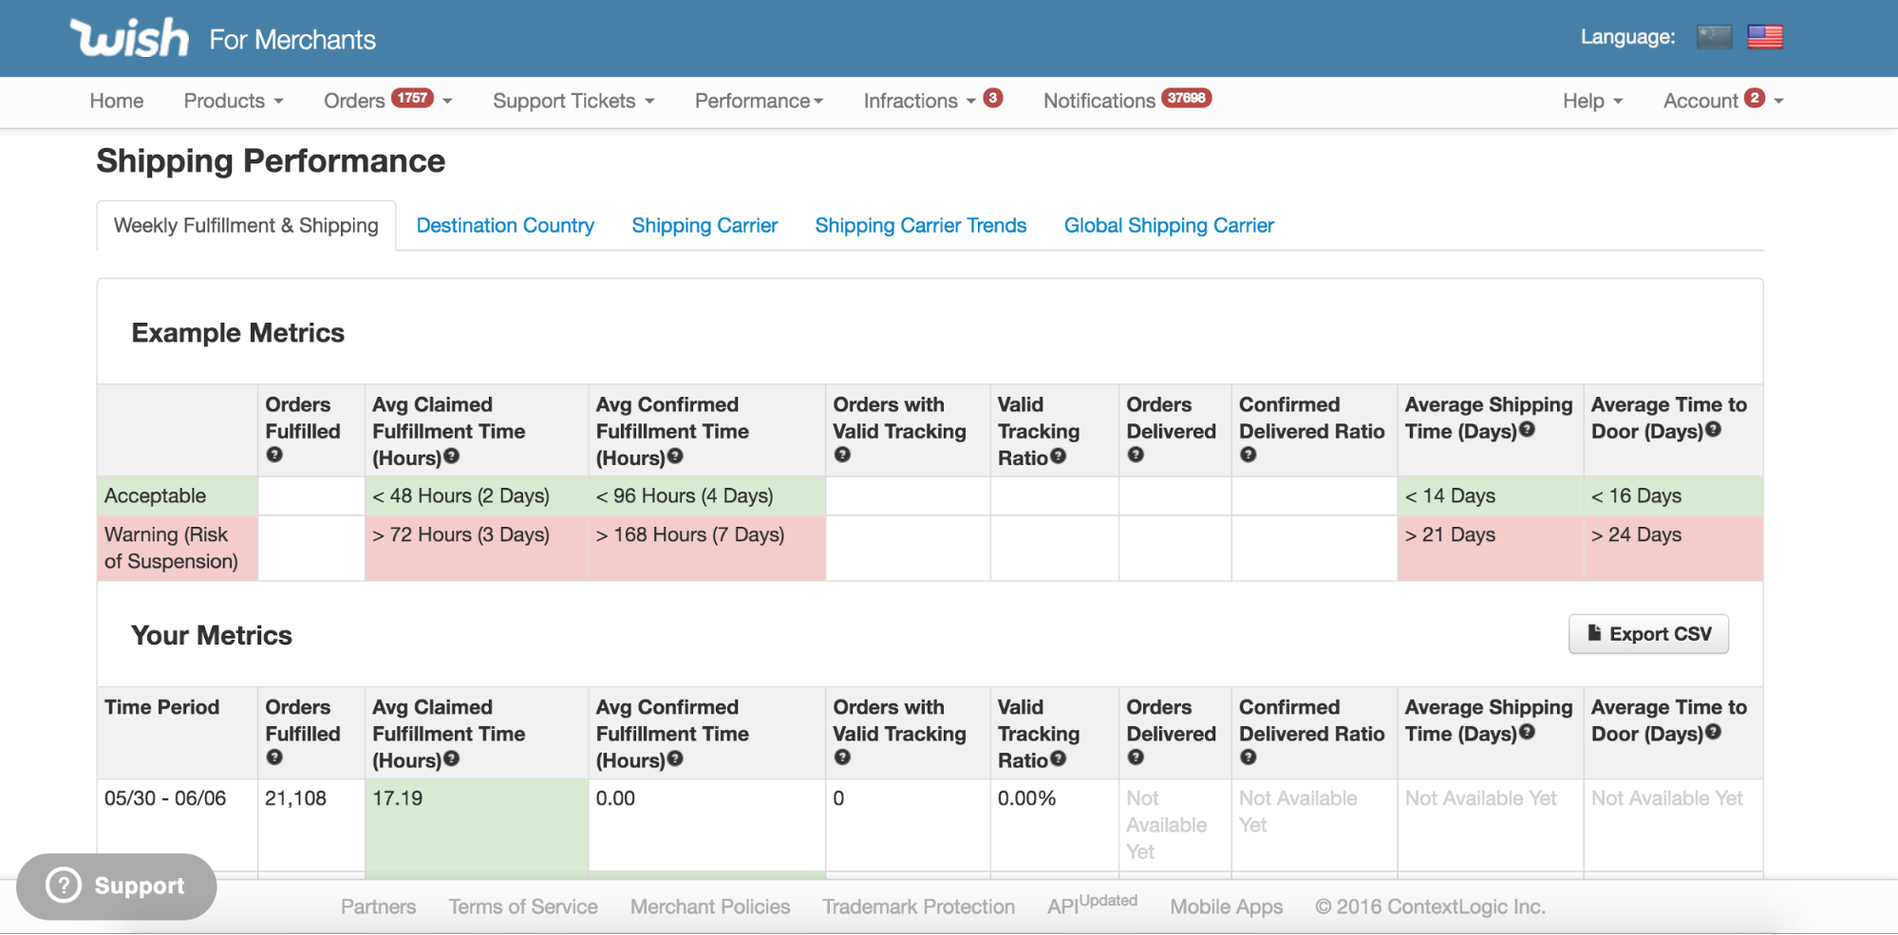Click the Export CSV button

[1648, 634]
